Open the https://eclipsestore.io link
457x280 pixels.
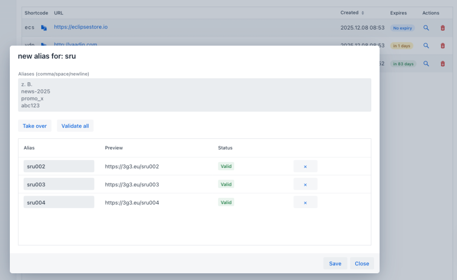tap(81, 27)
